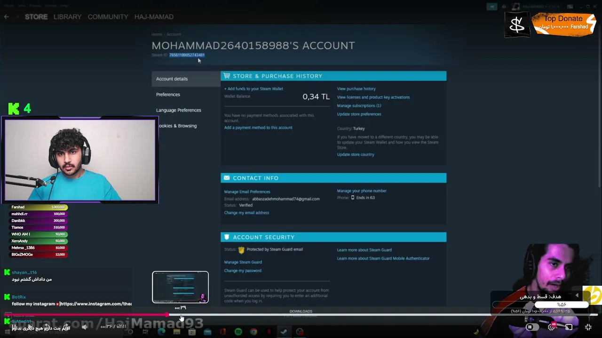
Task: Open View purchase history link
Action: [x=356, y=89]
